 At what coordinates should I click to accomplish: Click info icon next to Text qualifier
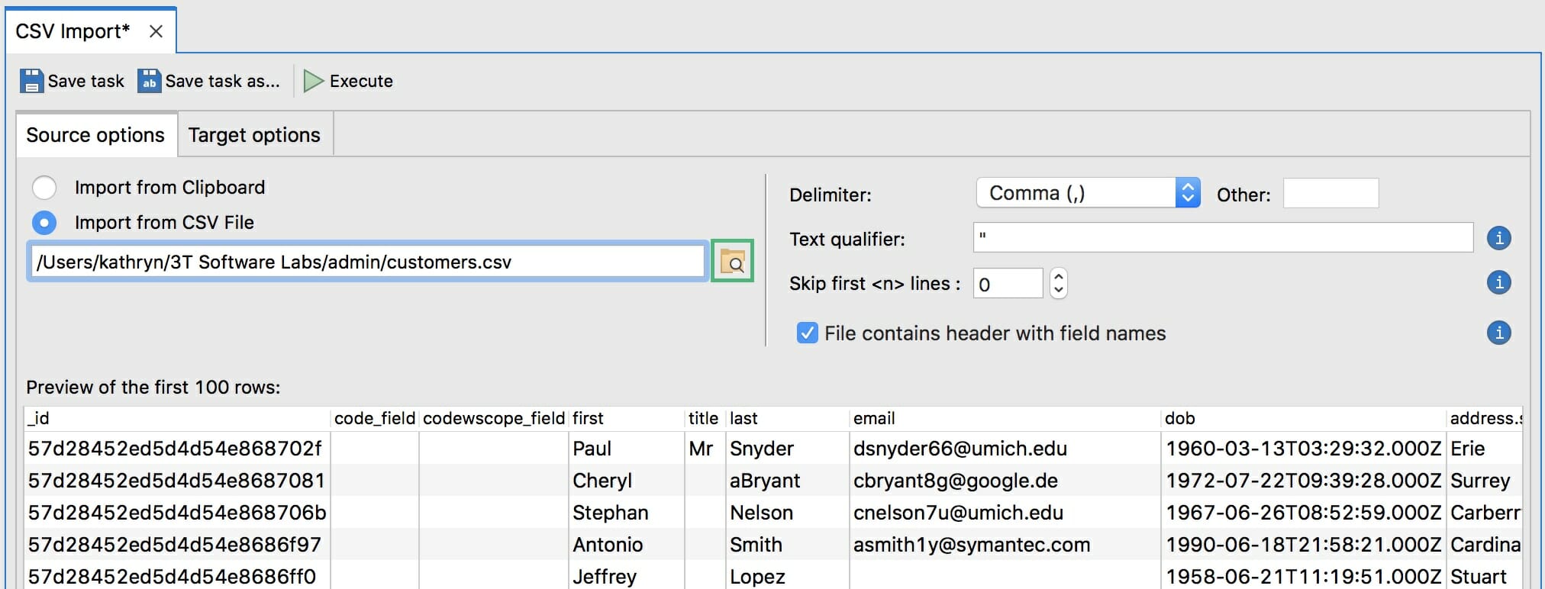tap(1498, 238)
